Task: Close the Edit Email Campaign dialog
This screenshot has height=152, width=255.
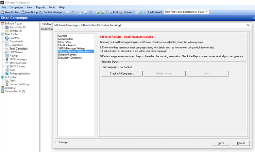Action: point(248,25)
